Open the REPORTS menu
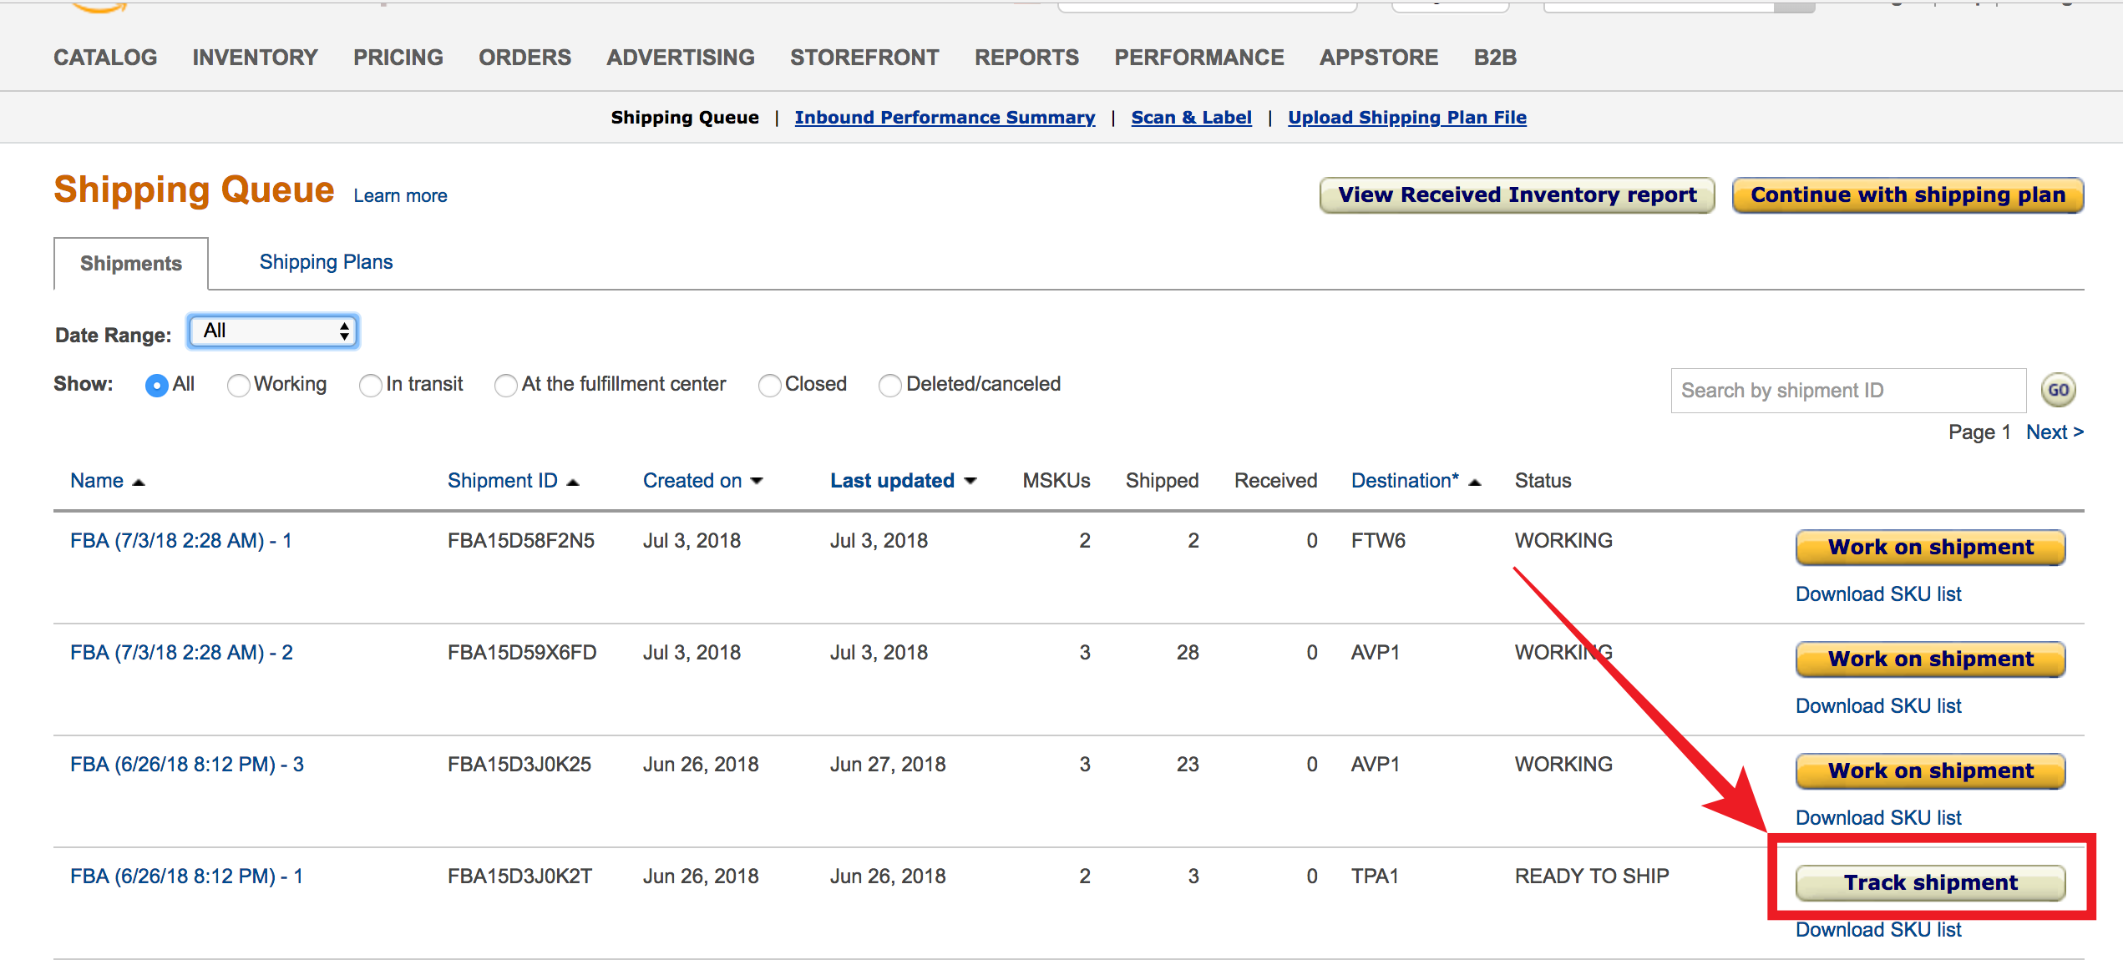Viewport: 2123px width, 975px height. point(1026,58)
